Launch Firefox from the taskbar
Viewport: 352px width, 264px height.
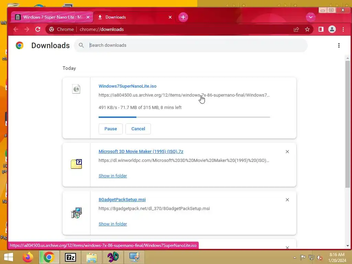click(x=28, y=257)
